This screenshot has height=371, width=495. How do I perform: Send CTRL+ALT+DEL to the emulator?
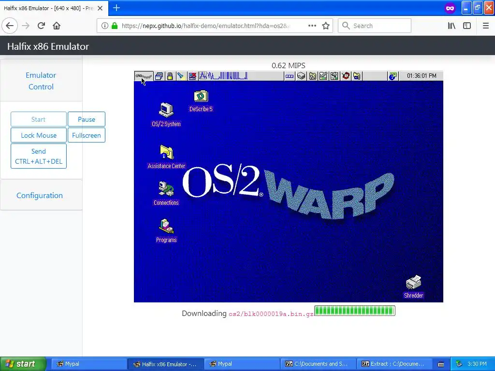(x=39, y=156)
